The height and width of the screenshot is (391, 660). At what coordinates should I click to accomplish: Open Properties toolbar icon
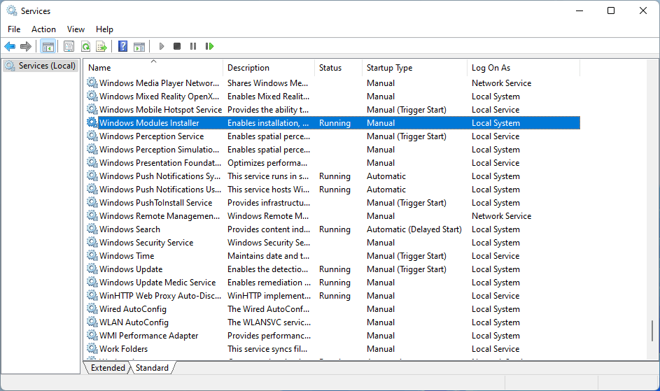69,46
